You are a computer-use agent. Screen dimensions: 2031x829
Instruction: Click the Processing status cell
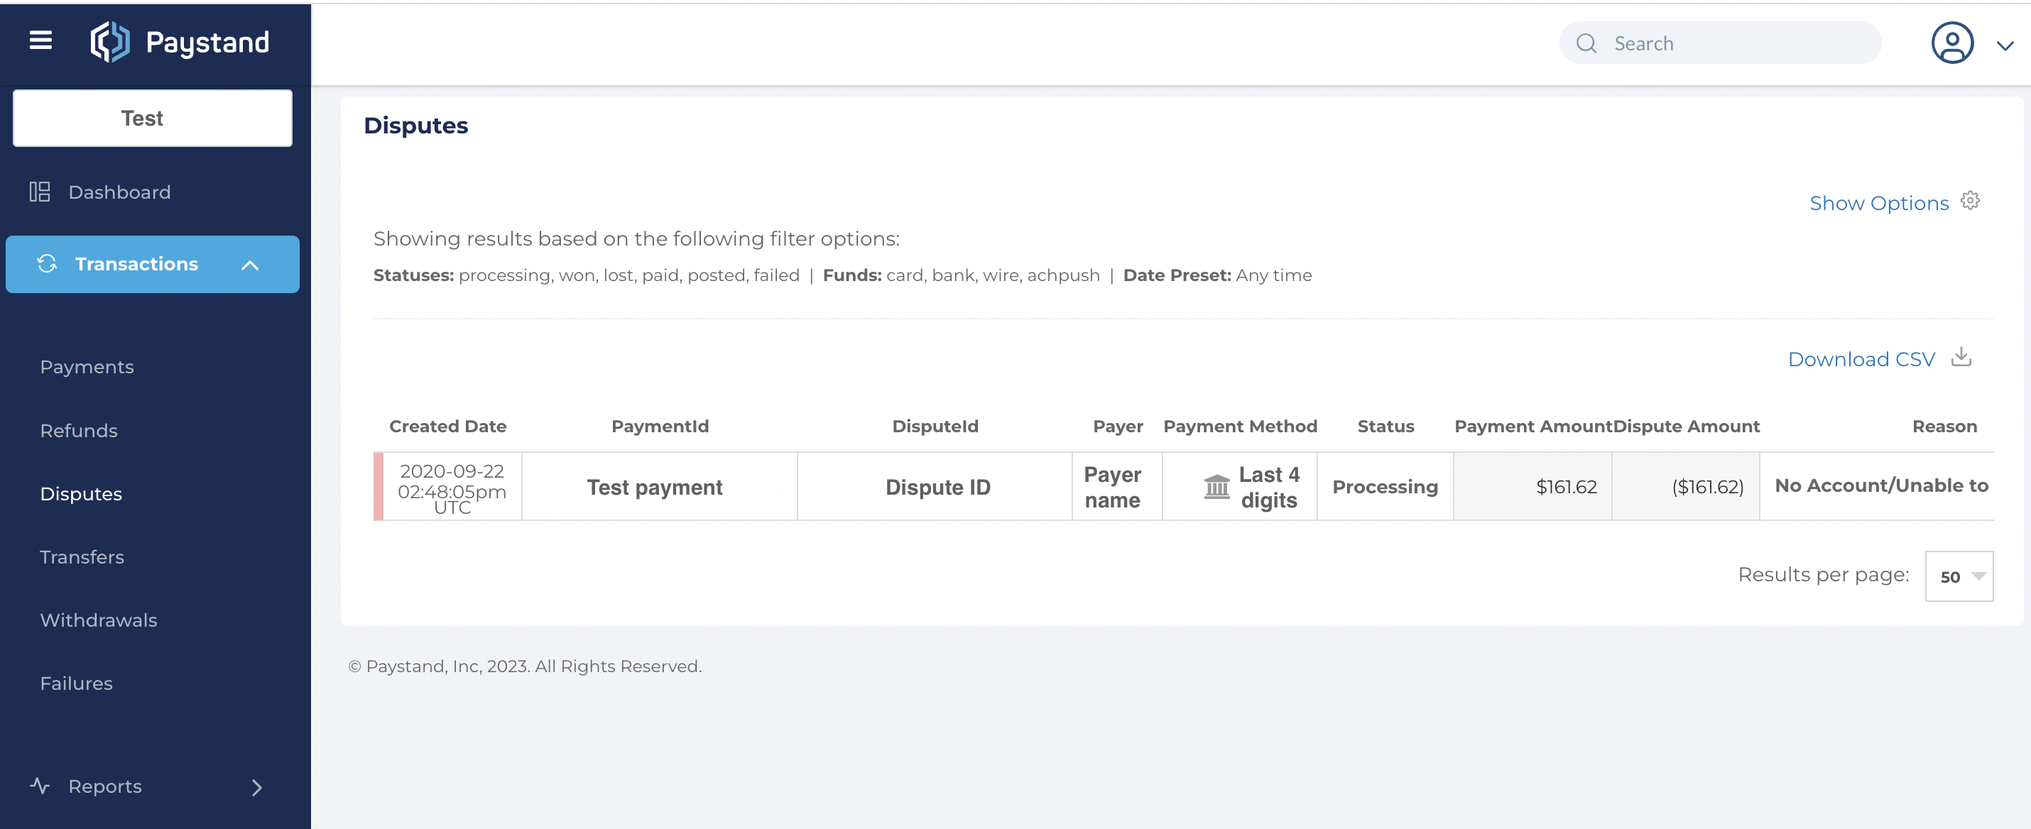1385,487
